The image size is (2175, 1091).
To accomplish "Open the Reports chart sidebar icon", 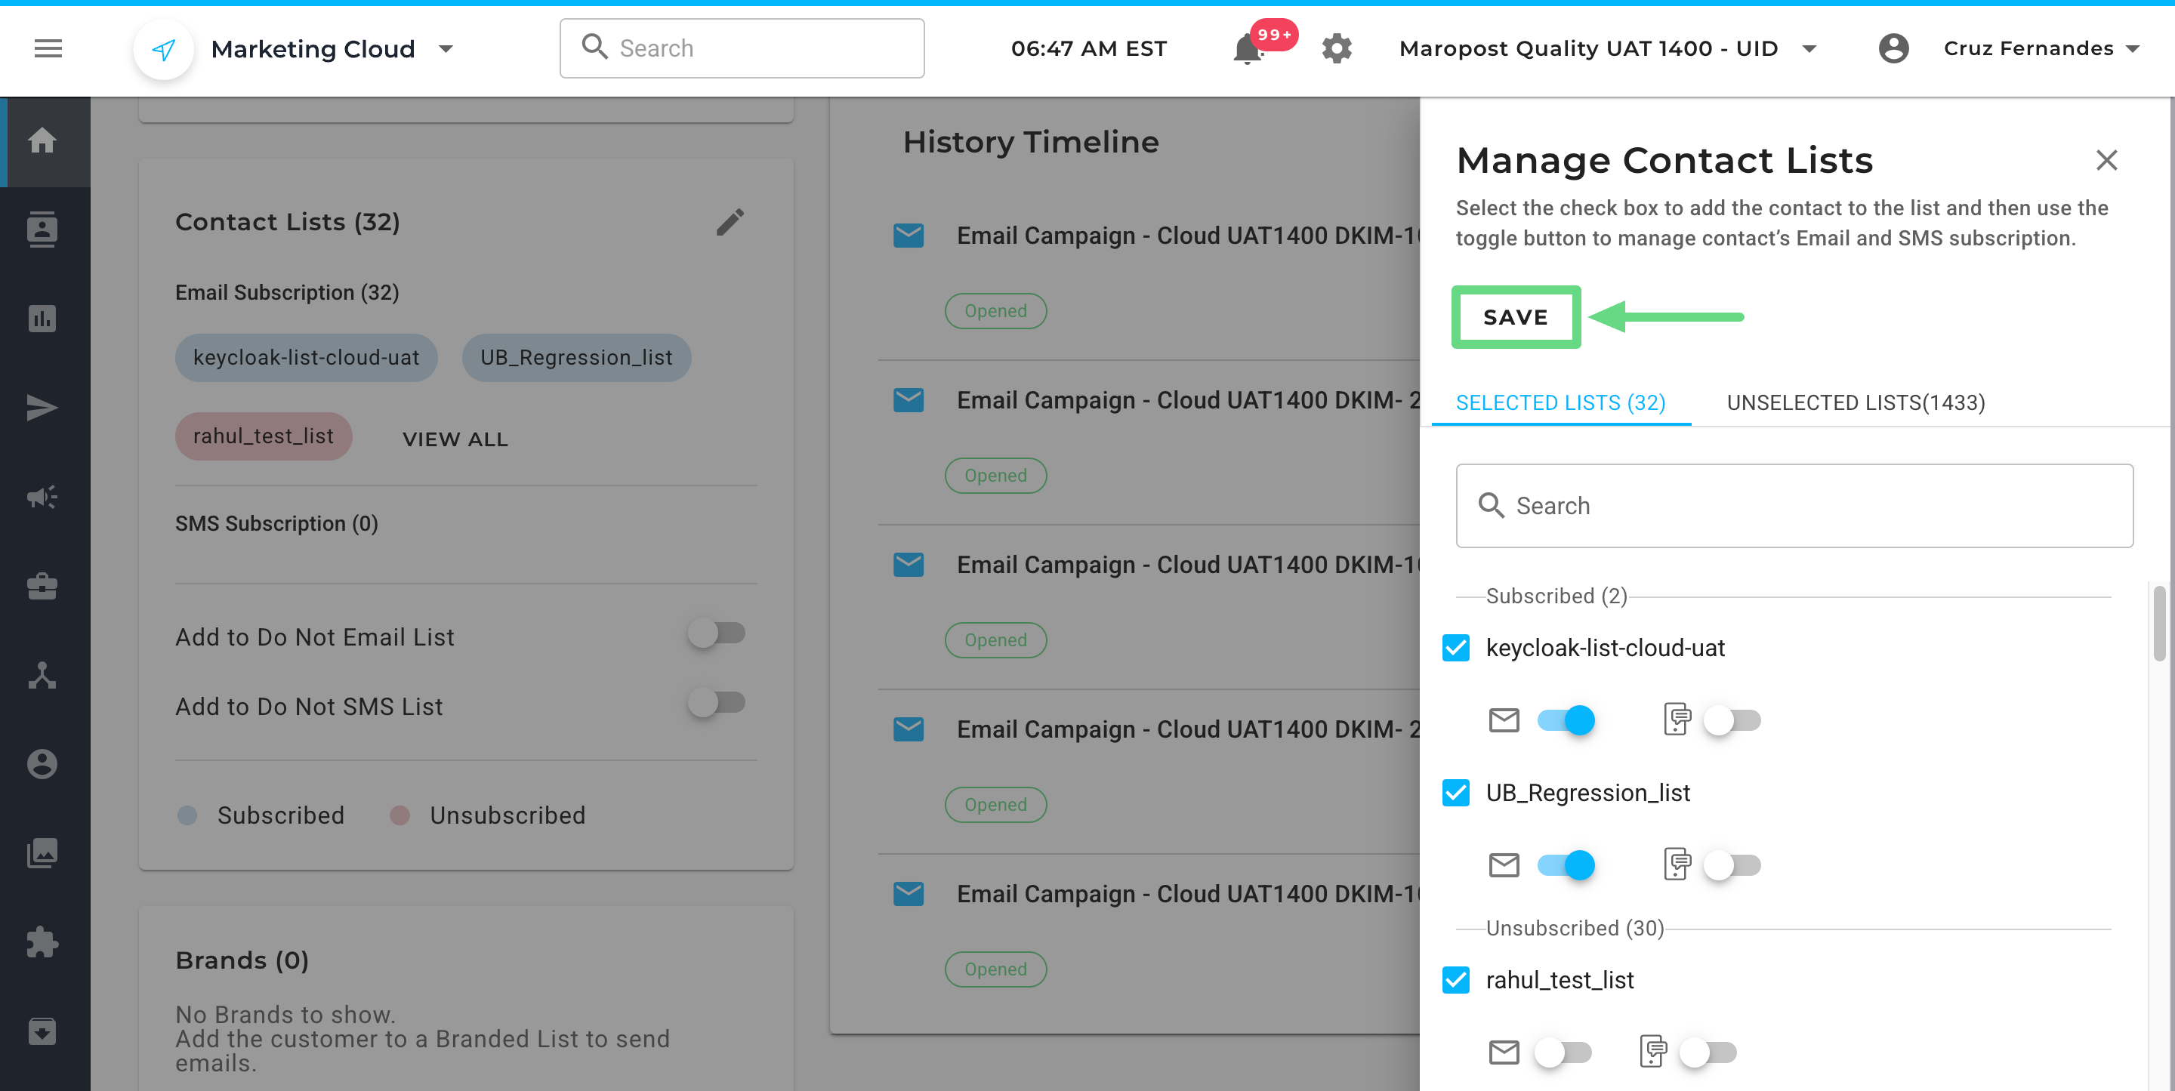I will 42,319.
